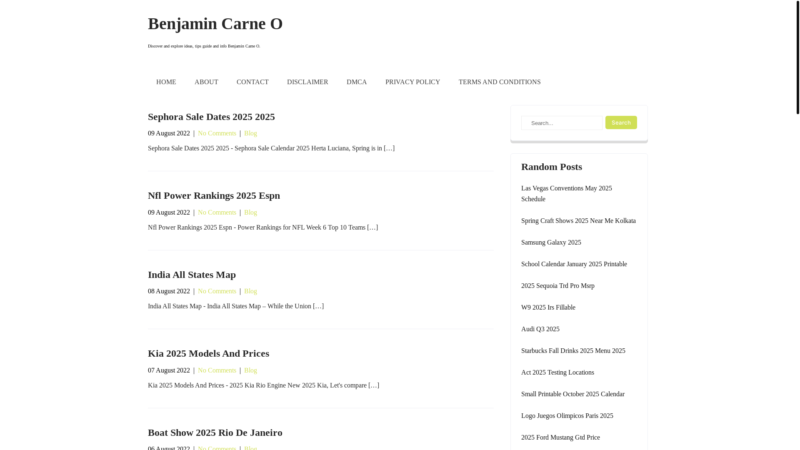Open the DISCLAIMER page

[x=307, y=82]
